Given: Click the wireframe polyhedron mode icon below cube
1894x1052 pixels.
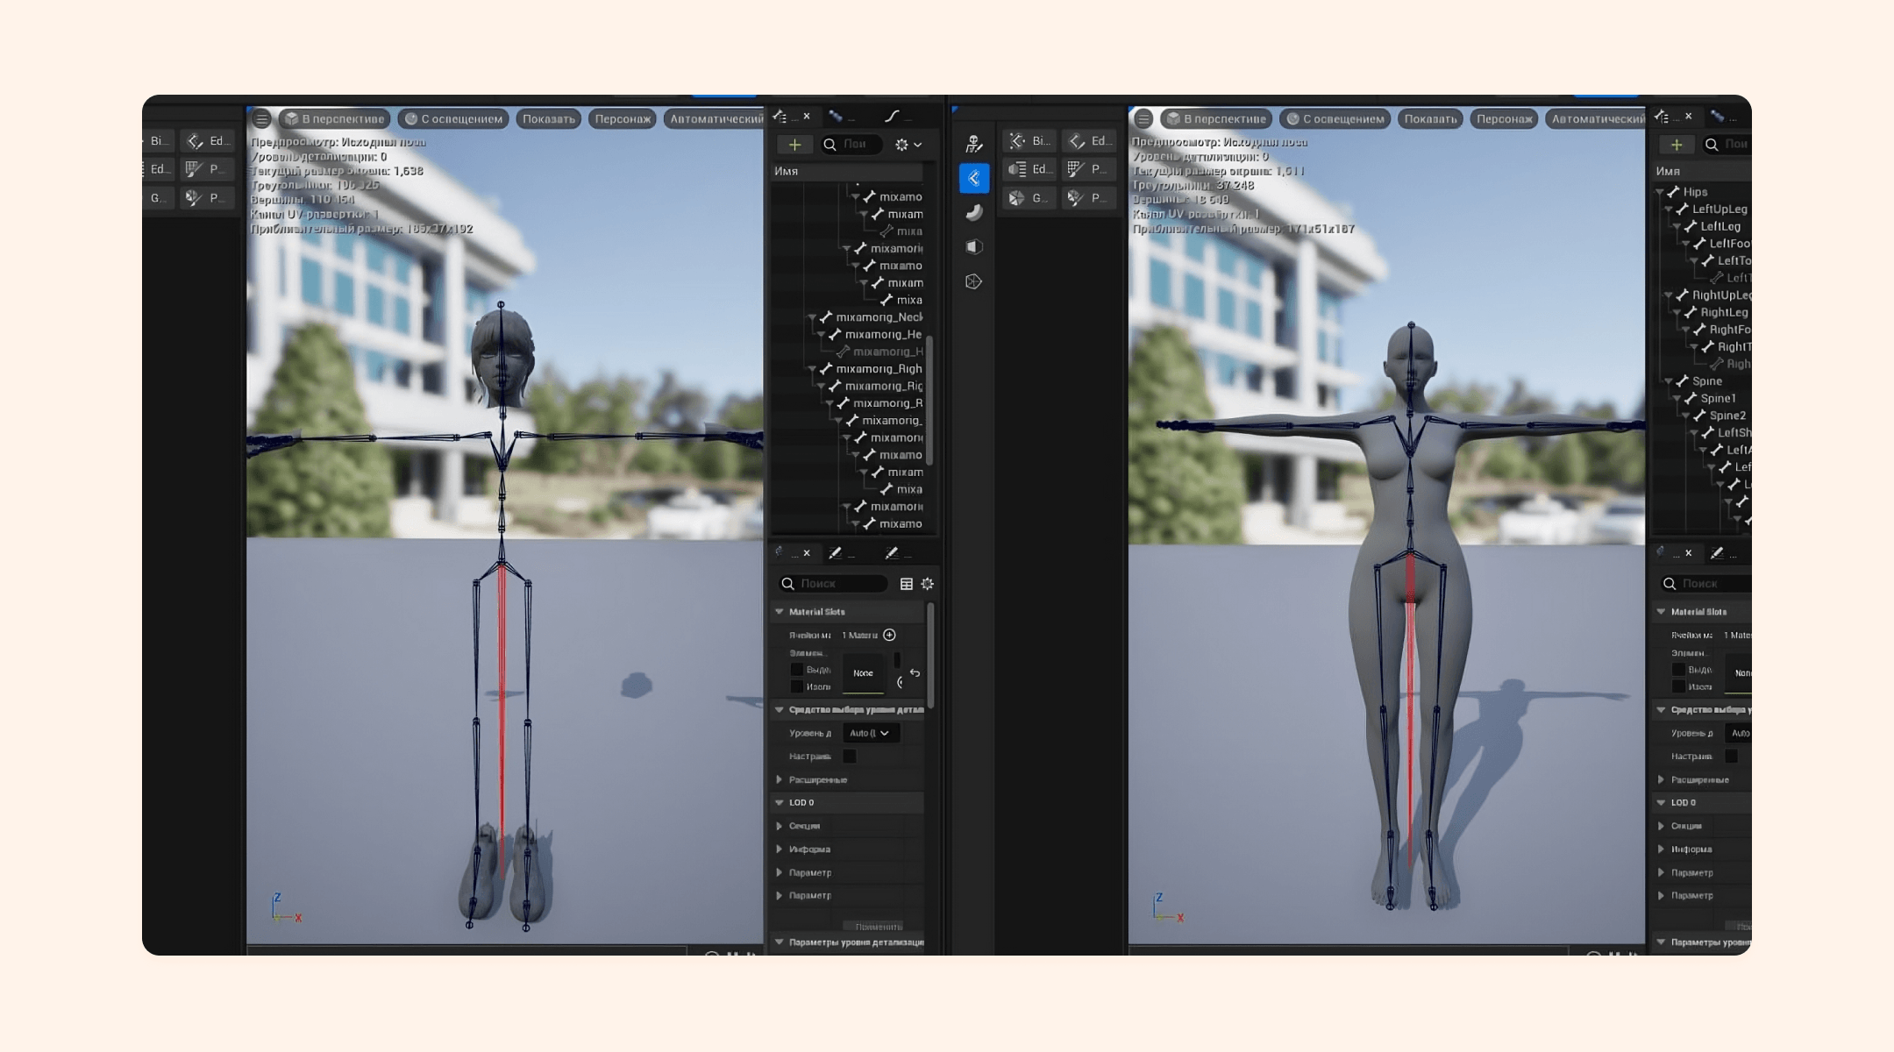Looking at the screenshot, I should (973, 281).
